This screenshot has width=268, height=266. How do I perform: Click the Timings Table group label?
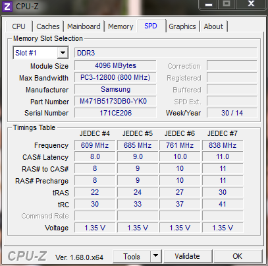click(34, 127)
